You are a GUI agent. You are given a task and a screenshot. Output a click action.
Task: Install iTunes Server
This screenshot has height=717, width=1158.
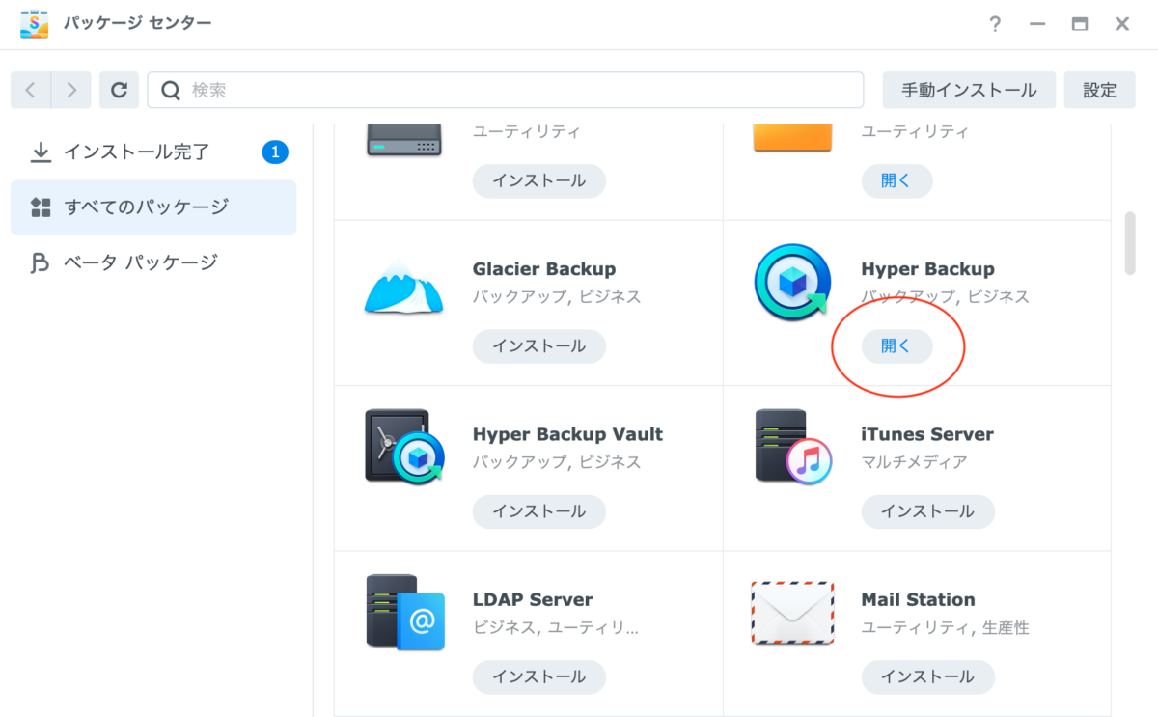coord(927,511)
